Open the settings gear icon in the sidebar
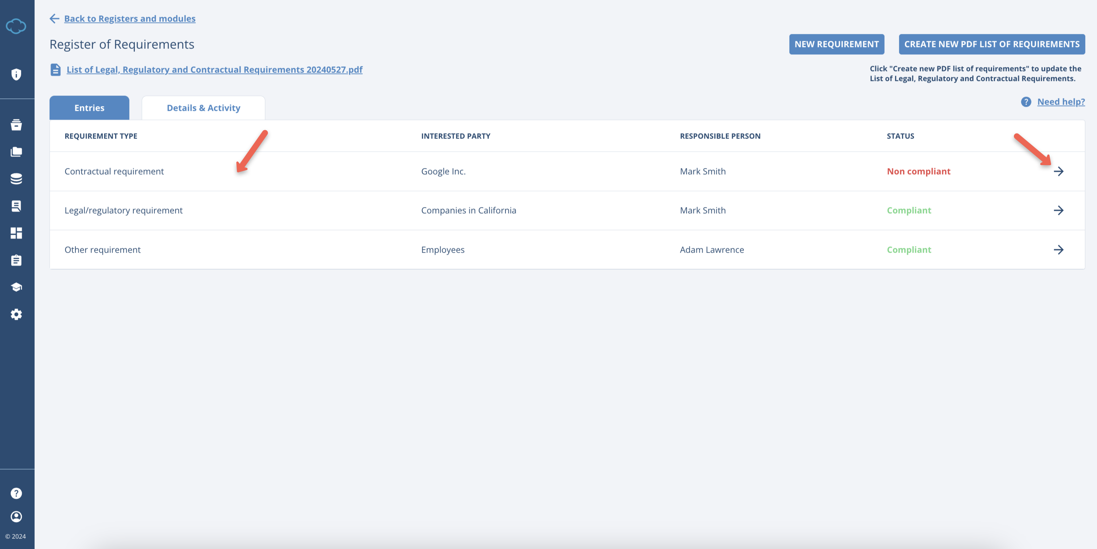This screenshot has width=1097, height=549. coord(16,314)
